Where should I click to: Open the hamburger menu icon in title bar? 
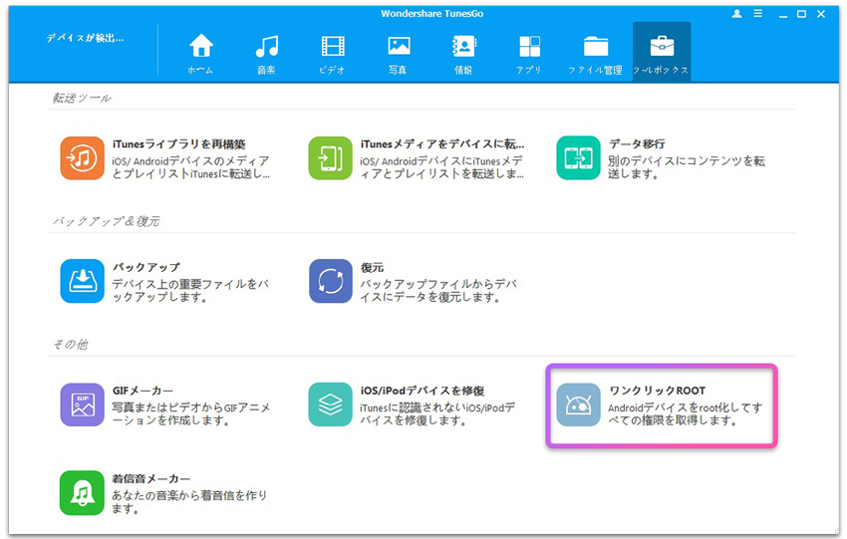pos(758,14)
